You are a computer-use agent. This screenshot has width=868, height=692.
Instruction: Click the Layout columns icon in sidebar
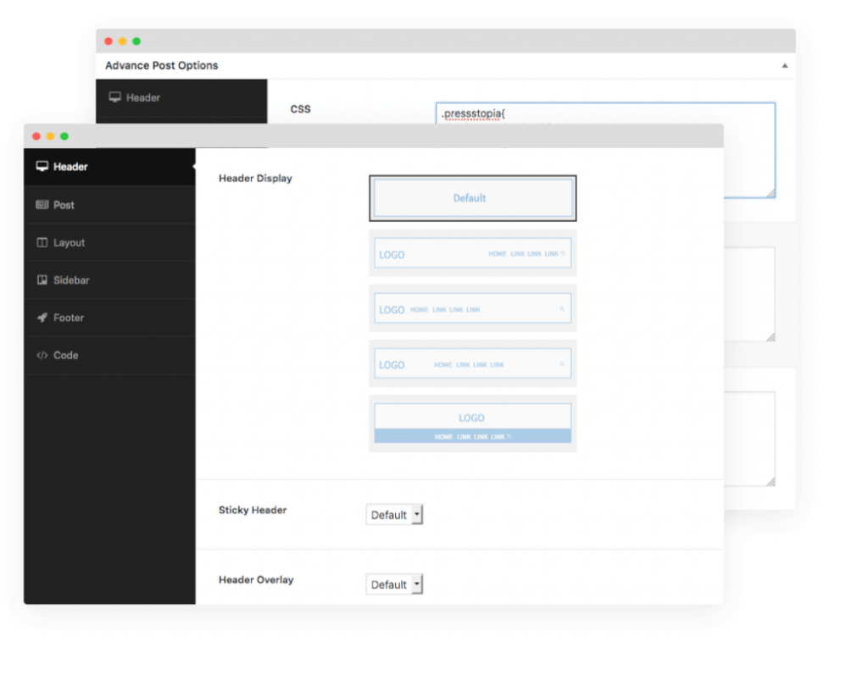click(x=42, y=242)
